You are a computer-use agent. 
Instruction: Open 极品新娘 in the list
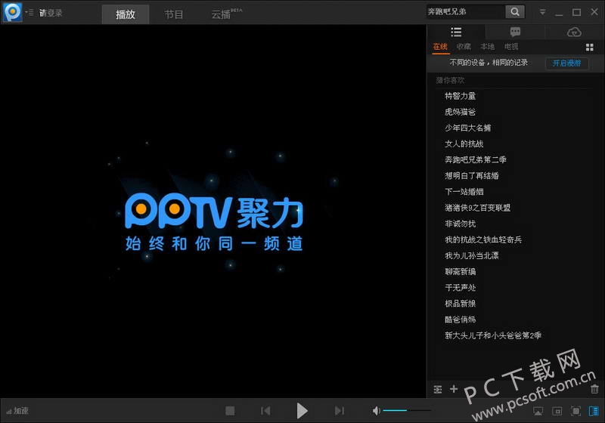point(460,304)
